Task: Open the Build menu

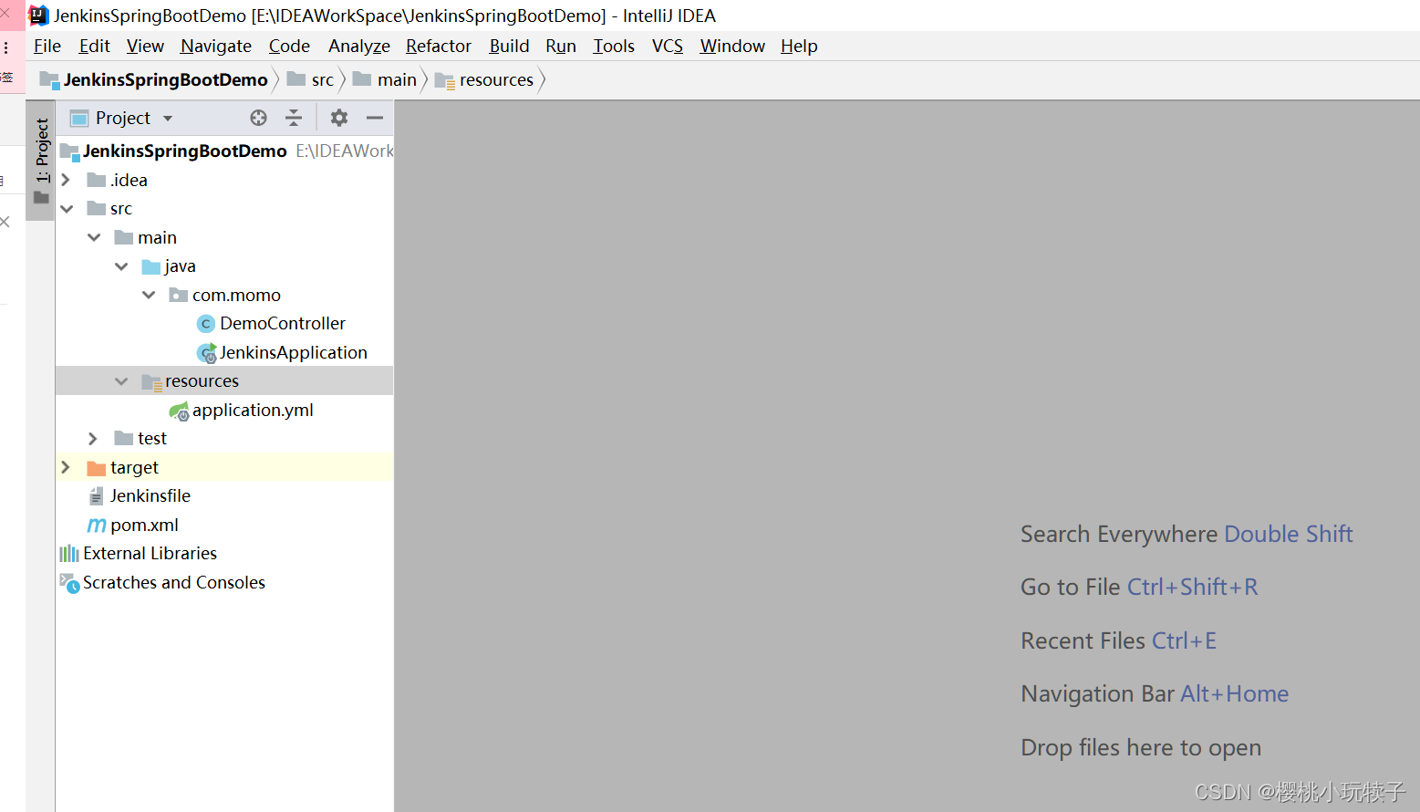Action: coord(509,46)
